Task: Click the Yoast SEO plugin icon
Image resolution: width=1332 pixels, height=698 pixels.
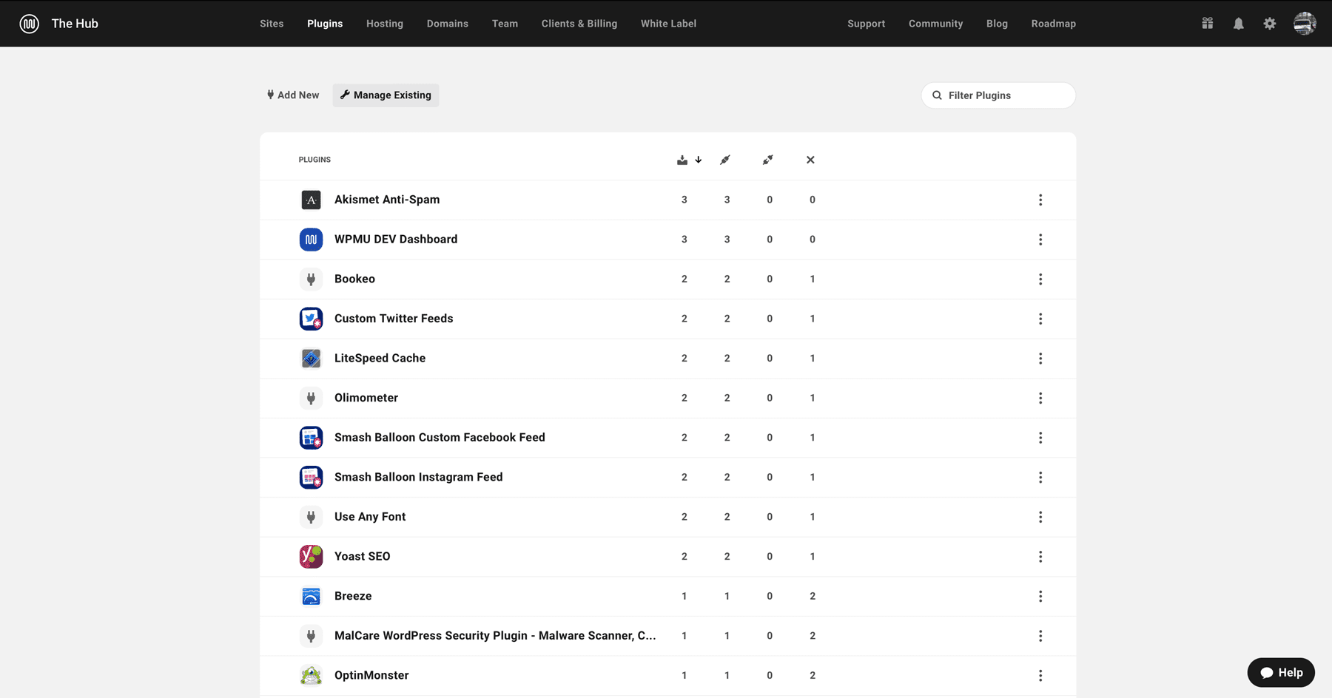Action: 311,556
